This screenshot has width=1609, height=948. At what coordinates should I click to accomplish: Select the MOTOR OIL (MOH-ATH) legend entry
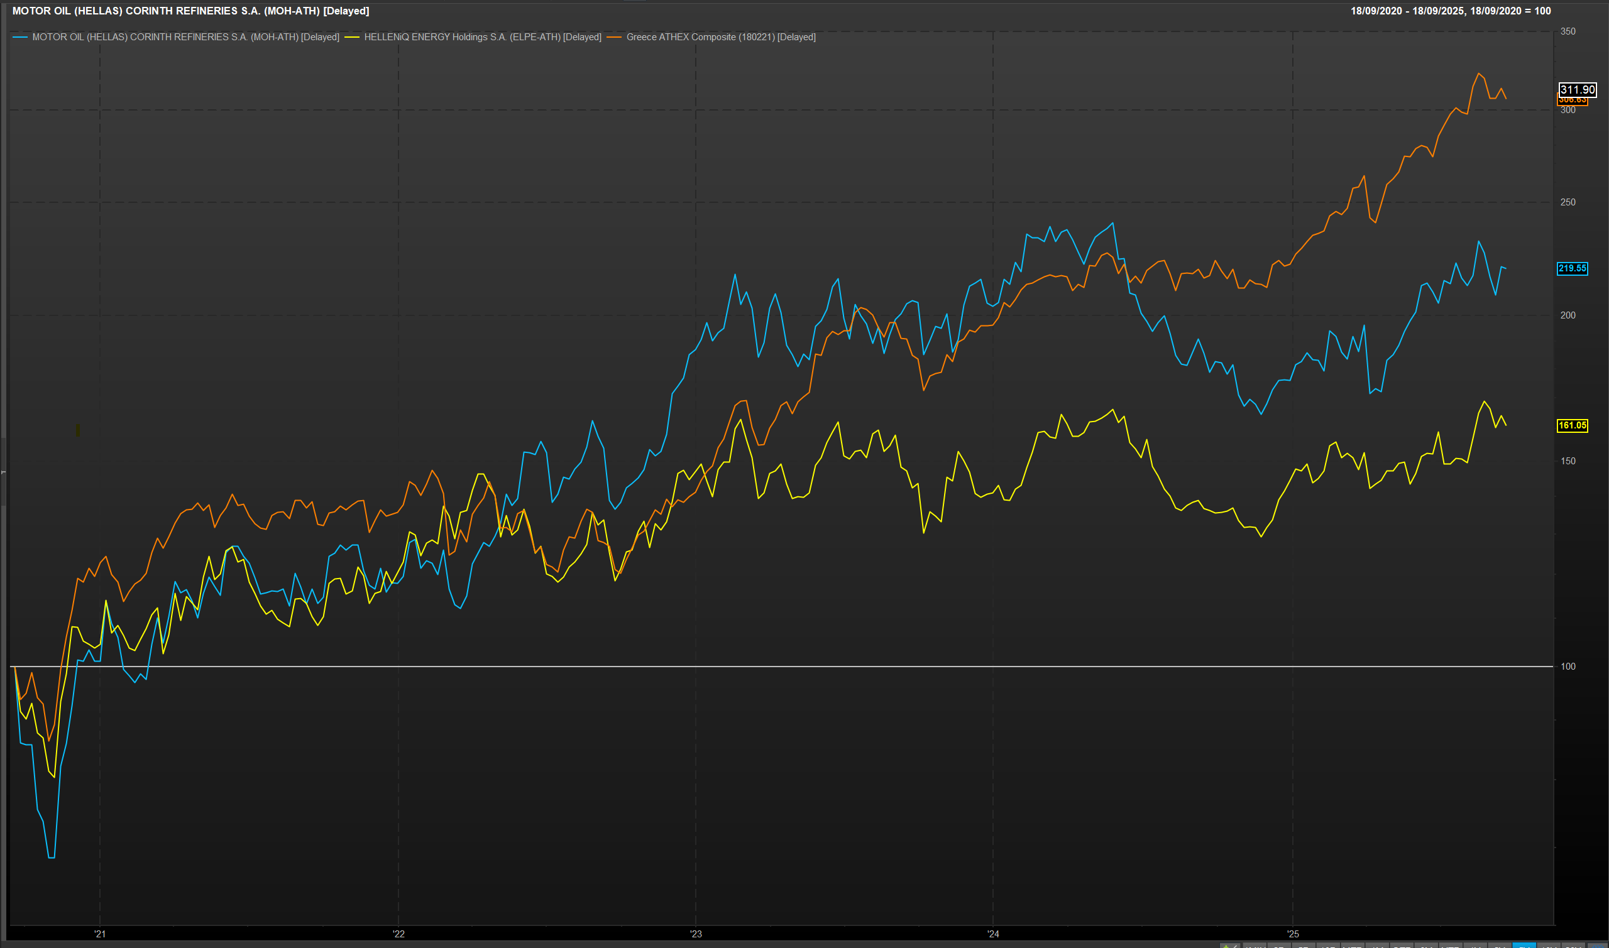pos(185,37)
